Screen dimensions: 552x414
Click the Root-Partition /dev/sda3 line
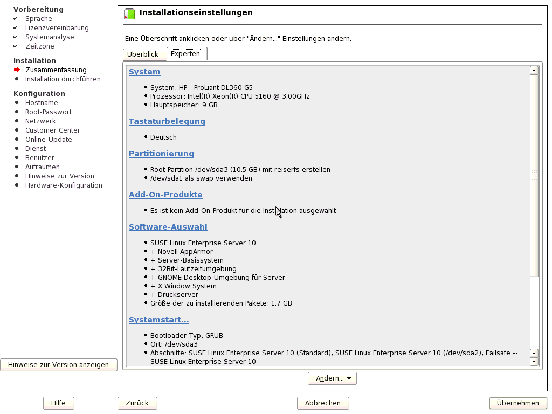point(240,170)
